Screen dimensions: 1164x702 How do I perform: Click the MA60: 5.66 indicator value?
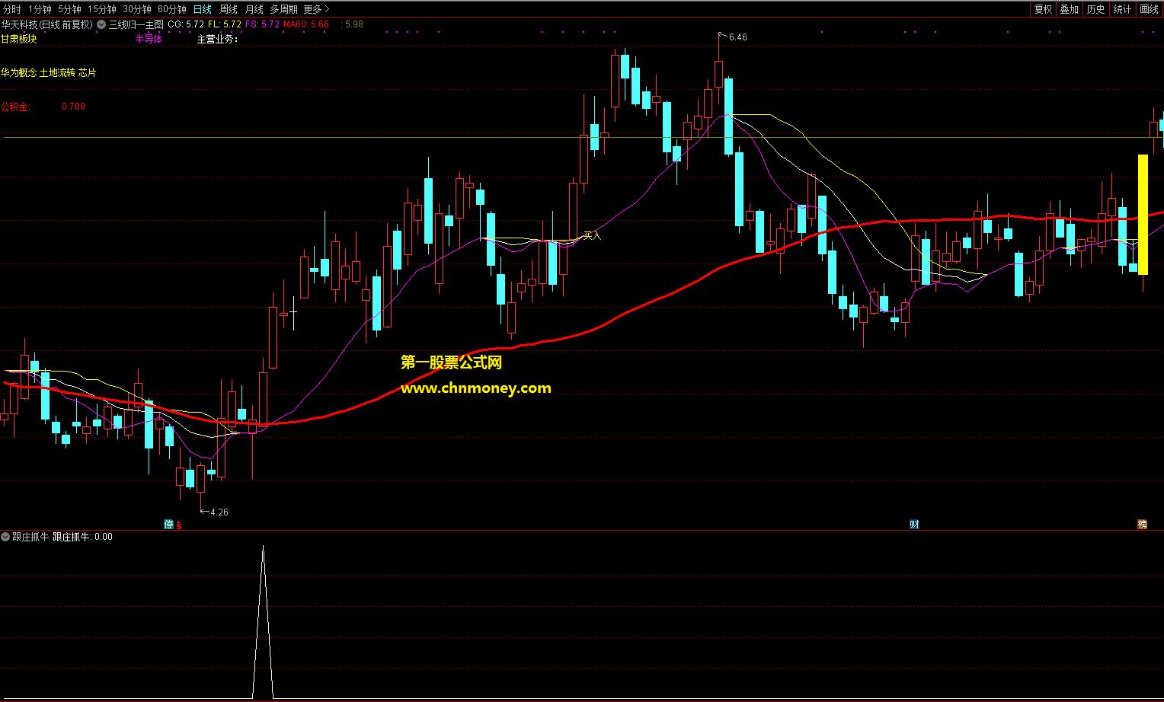click(x=306, y=24)
